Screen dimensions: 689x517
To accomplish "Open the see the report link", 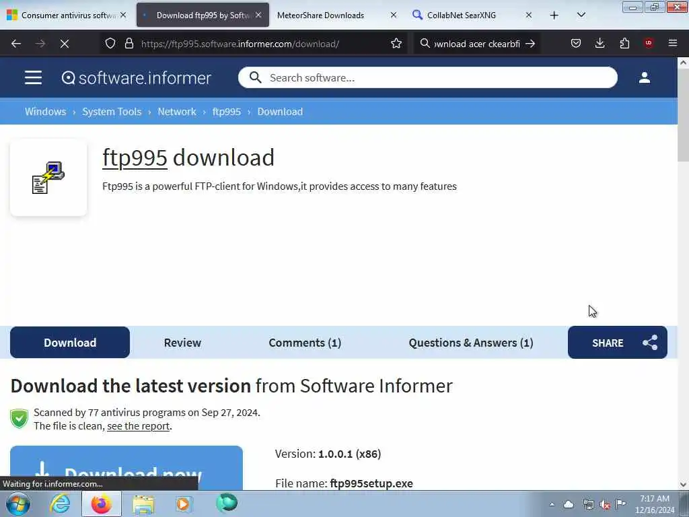I will (x=138, y=426).
